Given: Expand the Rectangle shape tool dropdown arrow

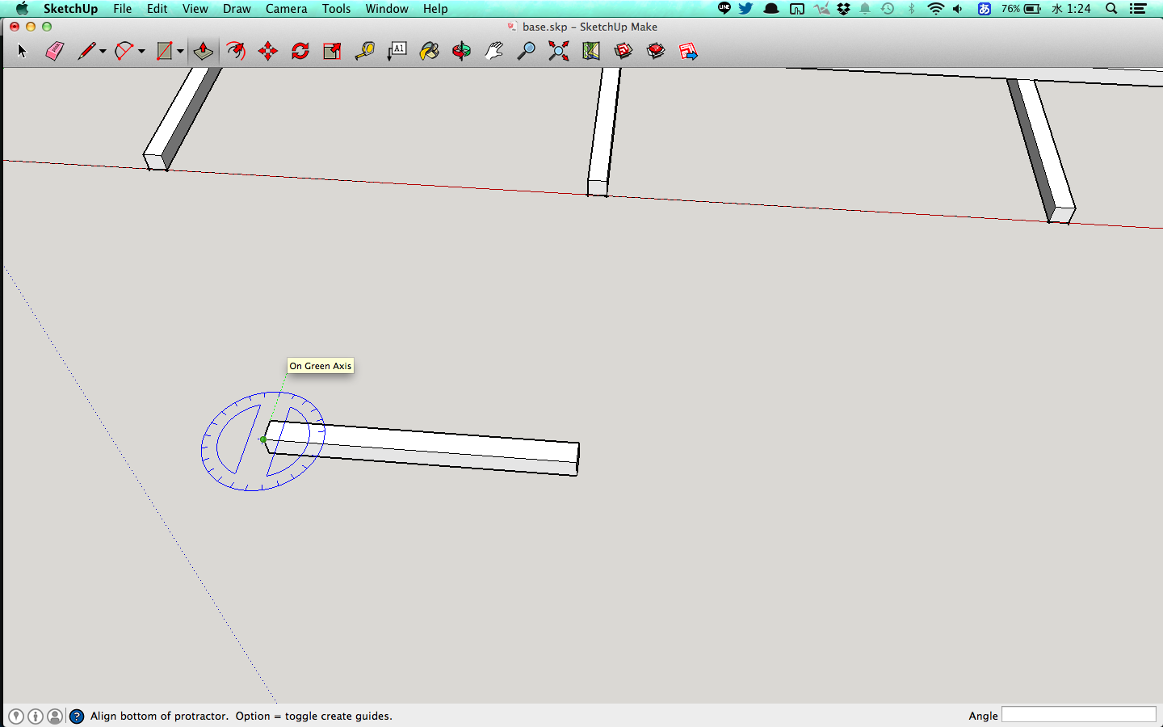Looking at the screenshot, I should click(180, 52).
